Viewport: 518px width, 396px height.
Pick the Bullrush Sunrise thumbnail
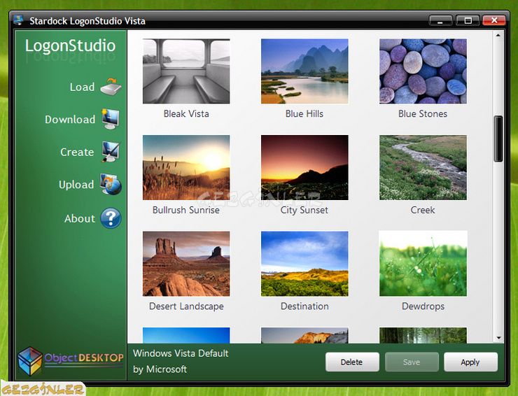[x=186, y=167]
